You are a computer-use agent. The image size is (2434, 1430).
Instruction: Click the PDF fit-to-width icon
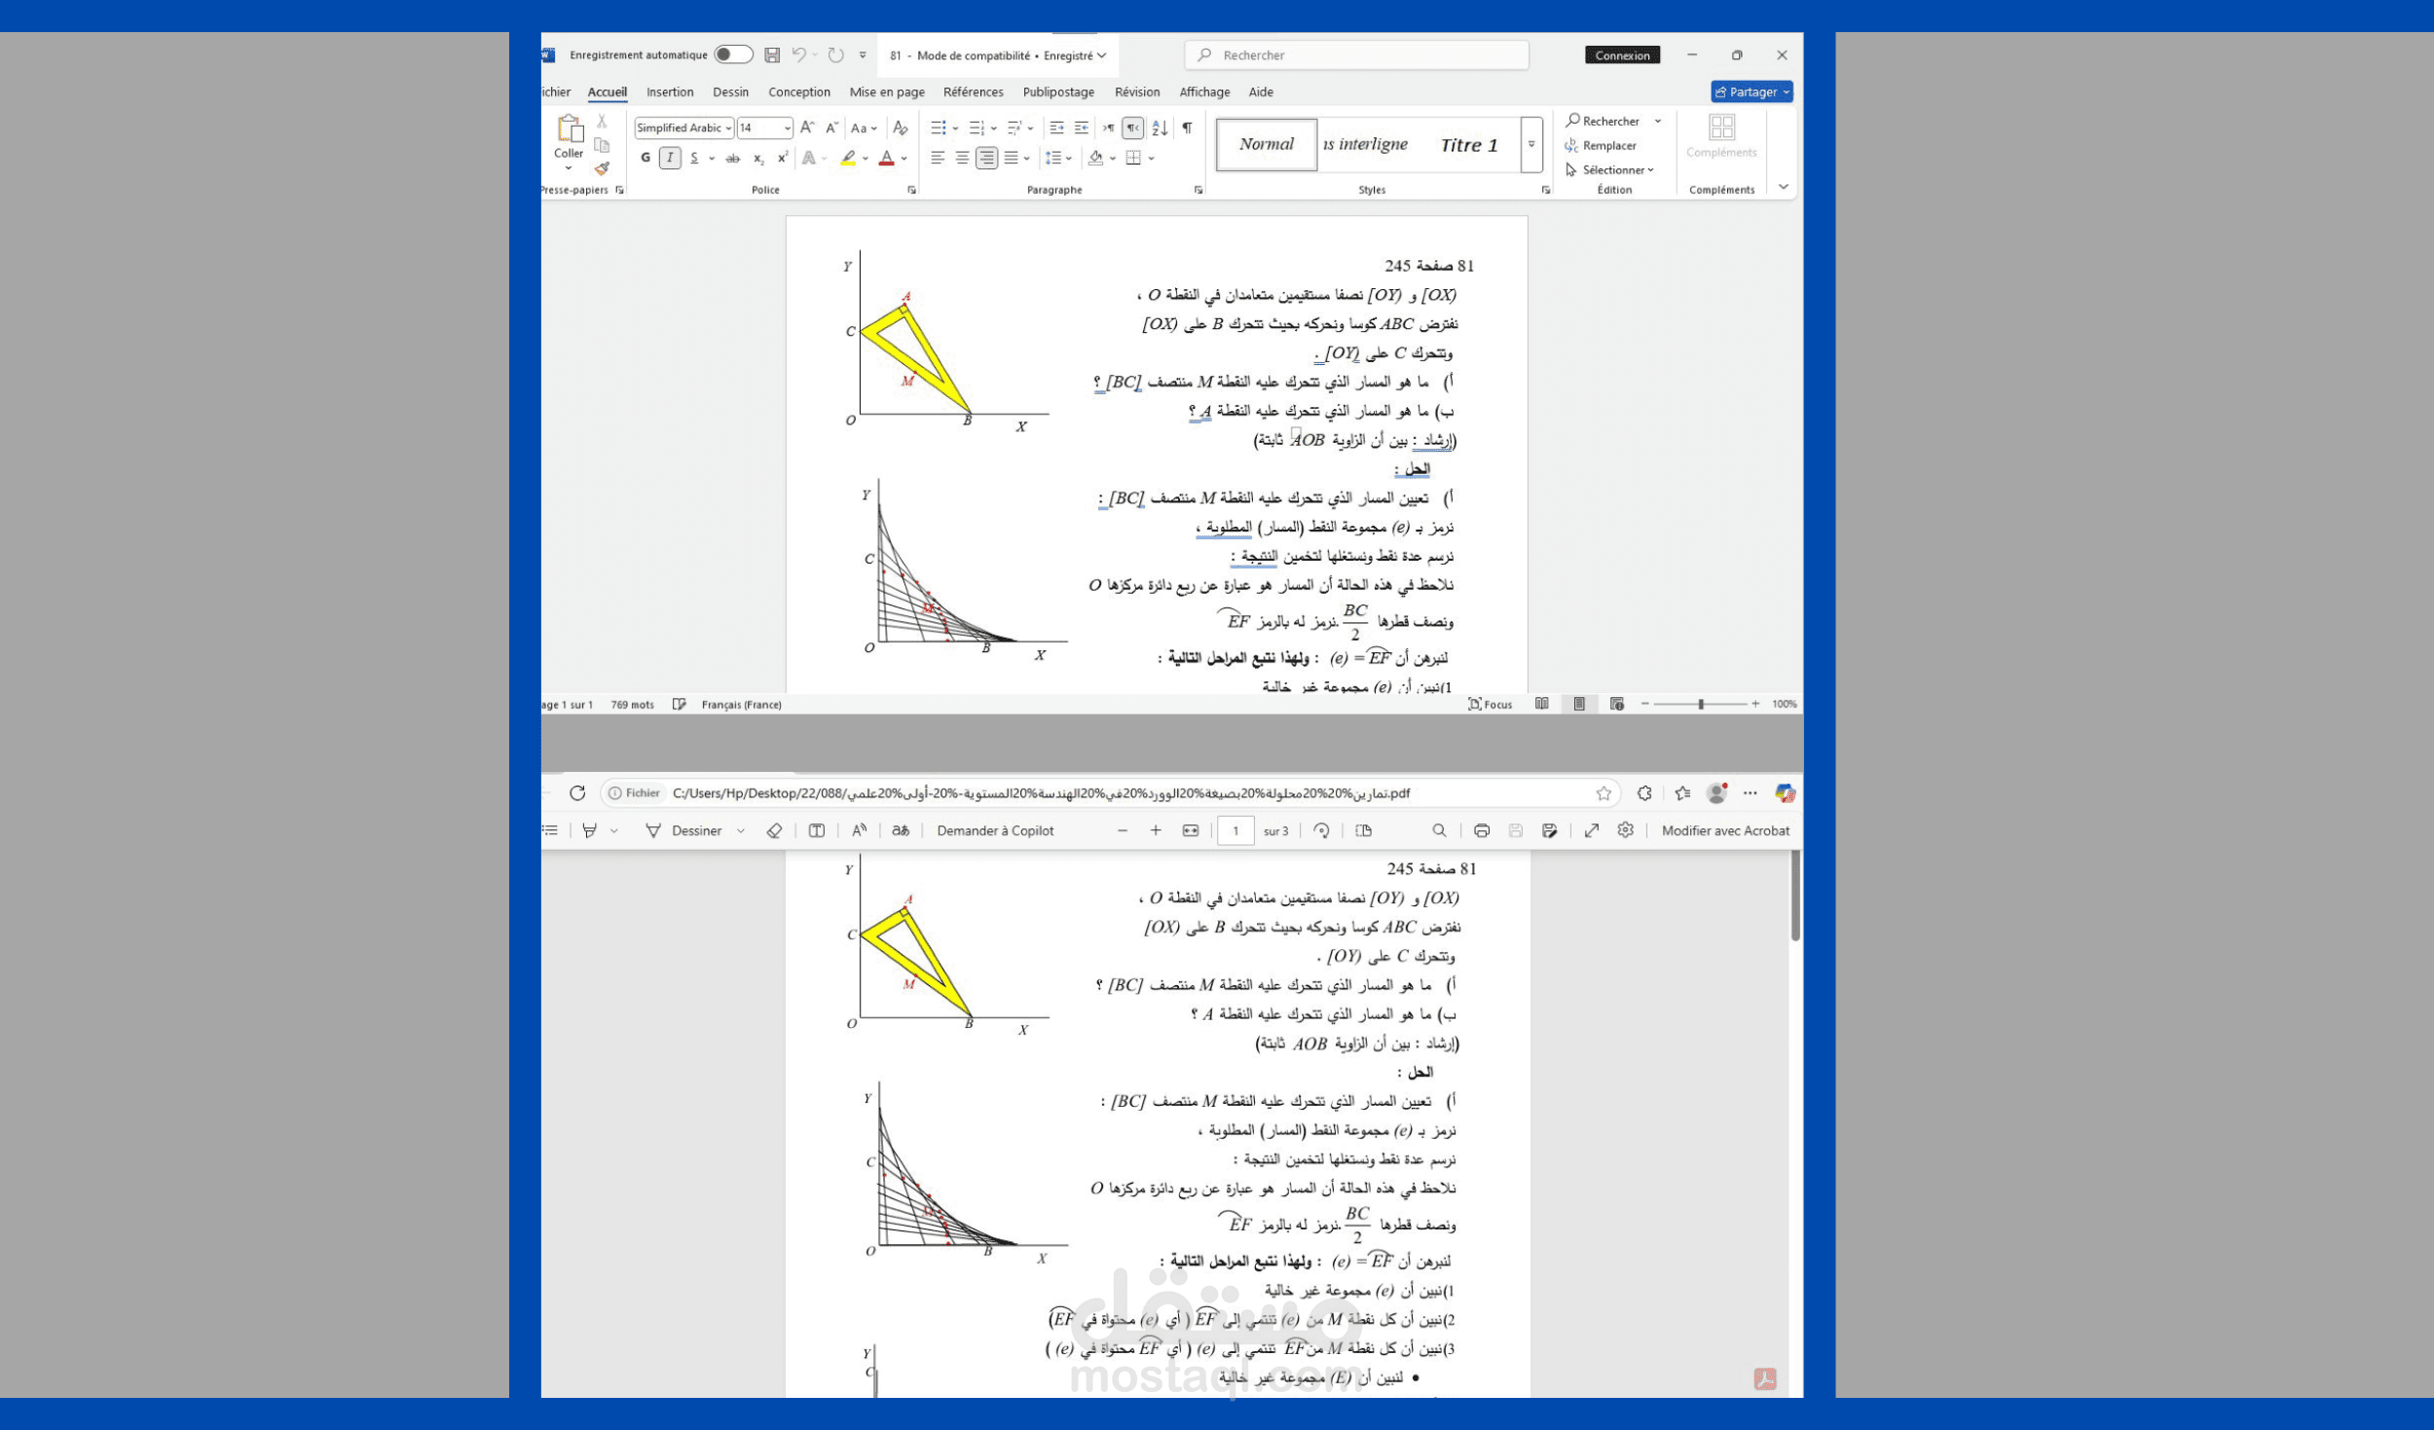[1190, 830]
